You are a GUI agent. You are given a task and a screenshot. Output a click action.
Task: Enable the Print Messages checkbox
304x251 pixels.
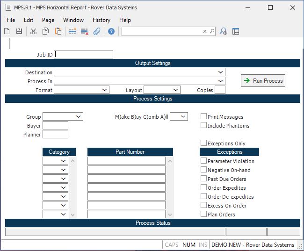[204, 116]
